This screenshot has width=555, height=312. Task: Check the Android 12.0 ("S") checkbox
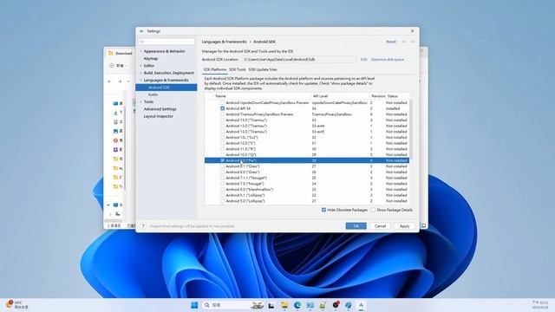tap(222, 143)
